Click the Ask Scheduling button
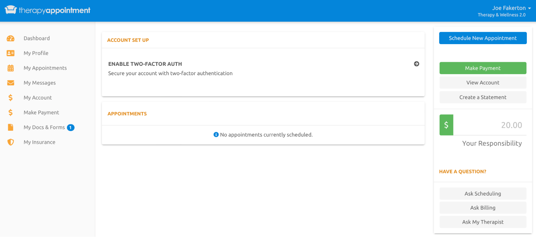 [x=483, y=194]
